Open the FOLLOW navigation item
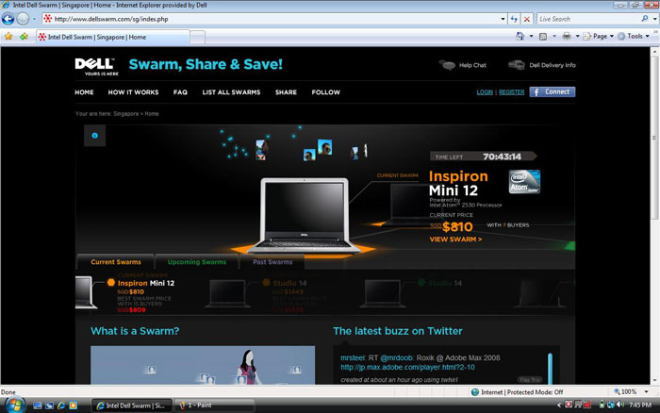The height and width of the screenshot is (413, 660). [326, 92]
